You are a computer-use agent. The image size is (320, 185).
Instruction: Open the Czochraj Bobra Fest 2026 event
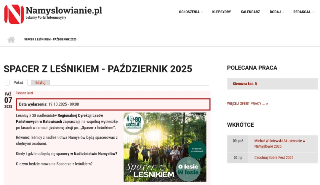(274, 157)
